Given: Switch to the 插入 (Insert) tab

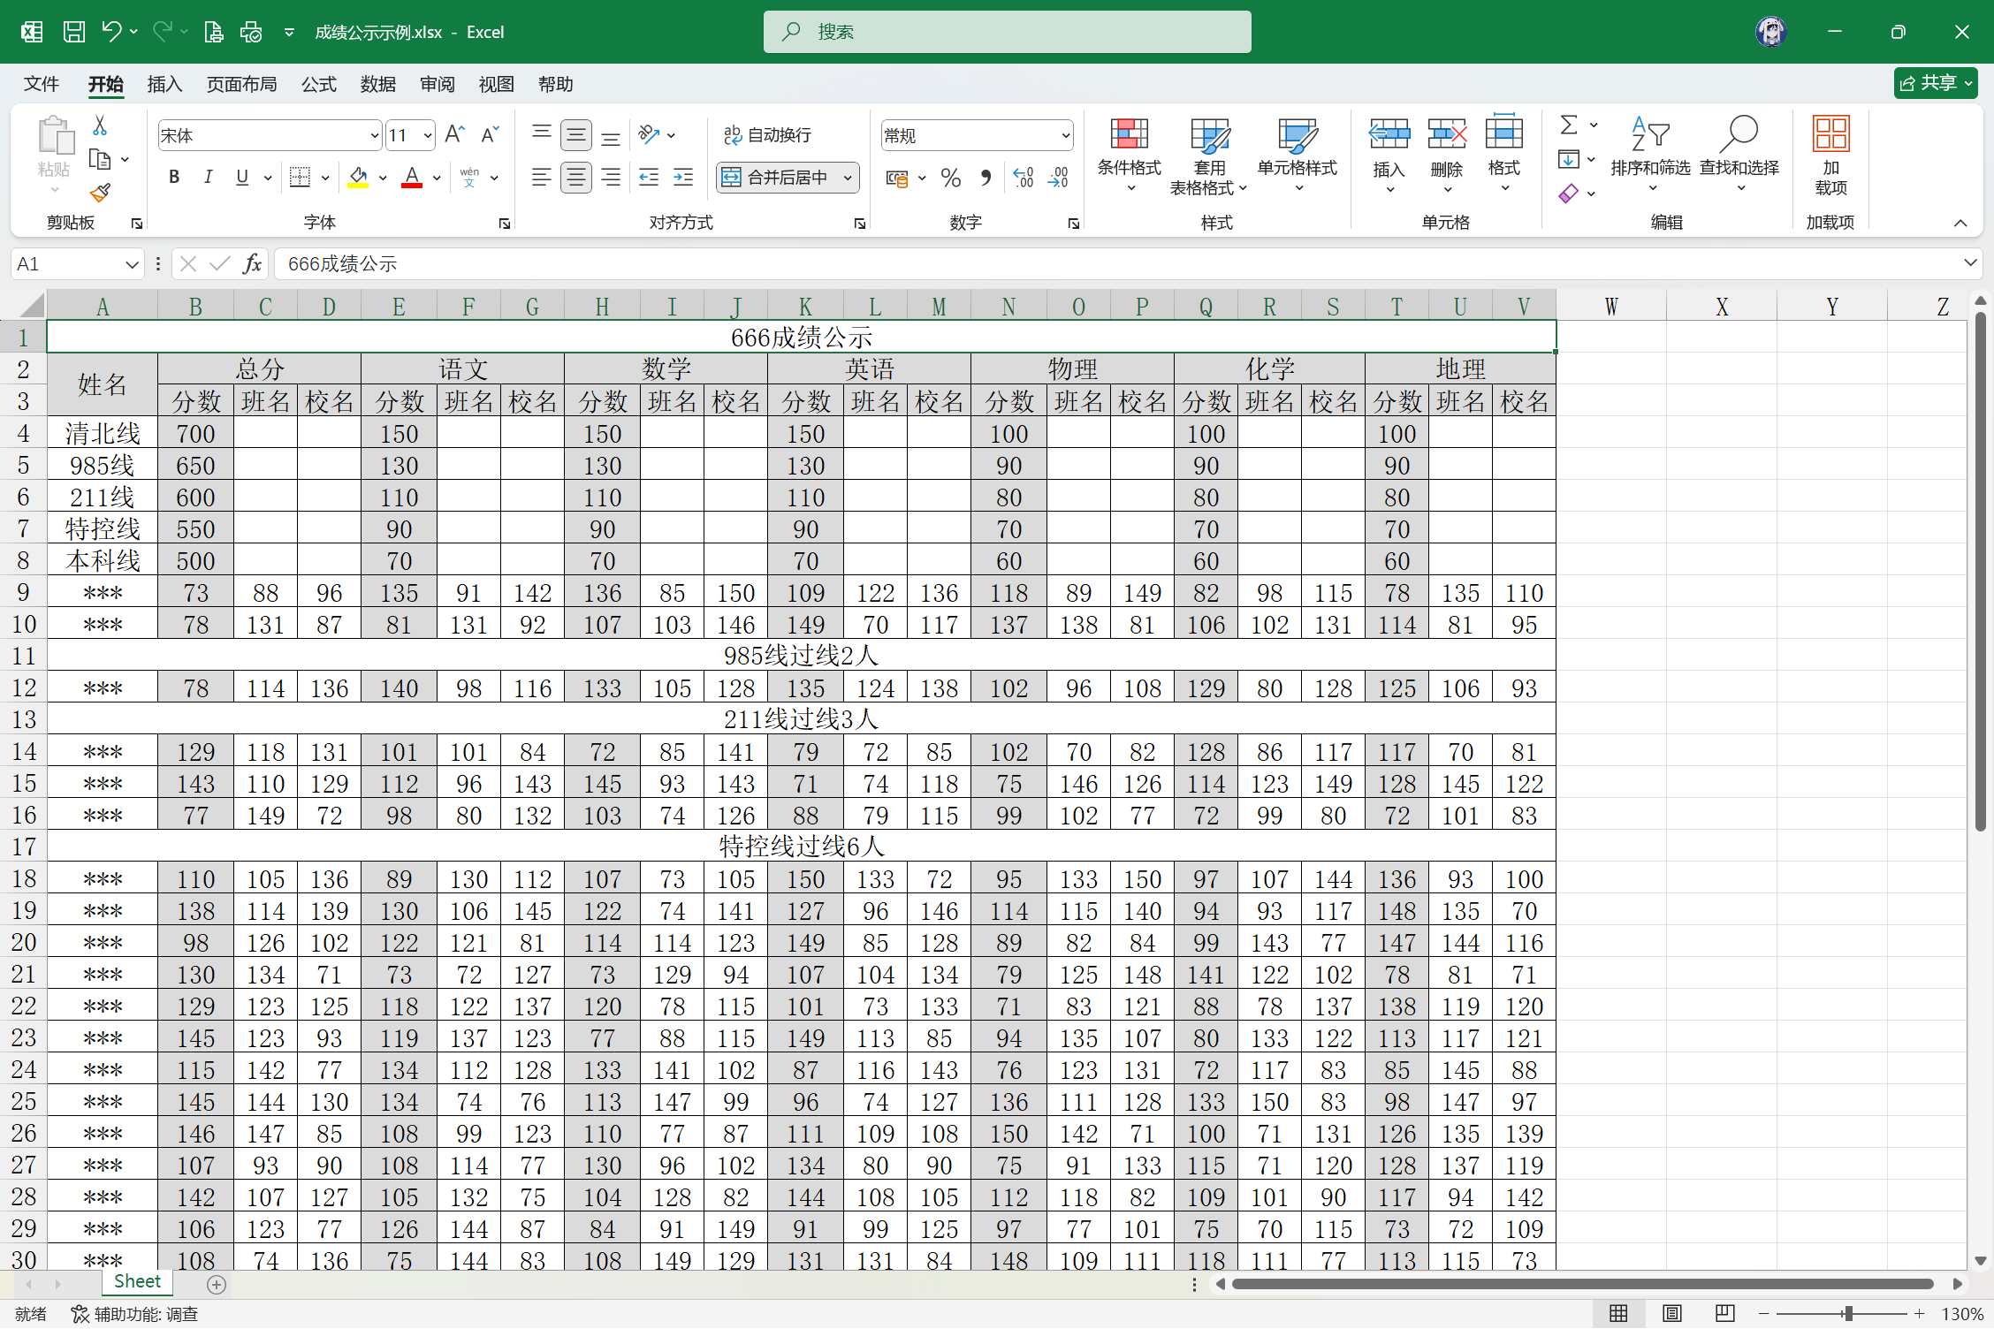Looking at the screenshot, I should point(164,84).
